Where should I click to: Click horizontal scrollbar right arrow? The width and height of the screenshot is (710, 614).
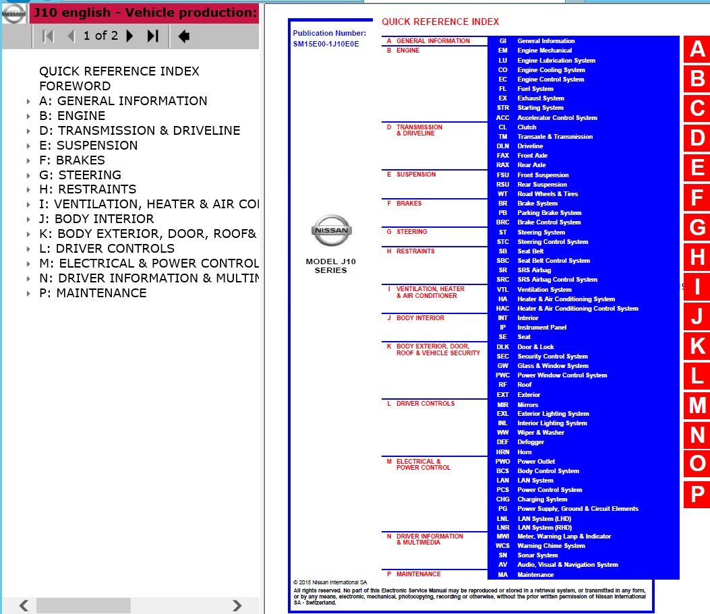(237, 605)
